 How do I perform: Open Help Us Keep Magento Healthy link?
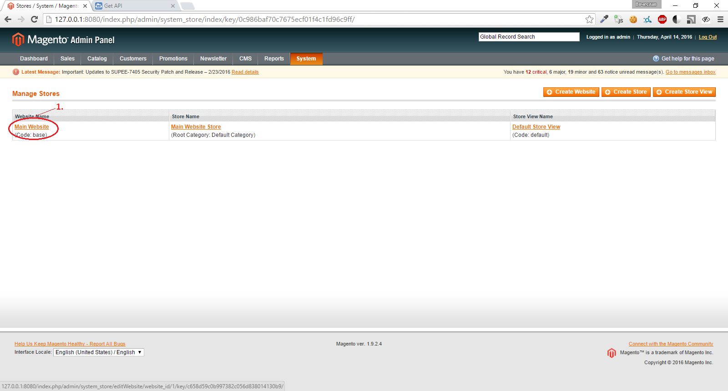coord(70,344)
